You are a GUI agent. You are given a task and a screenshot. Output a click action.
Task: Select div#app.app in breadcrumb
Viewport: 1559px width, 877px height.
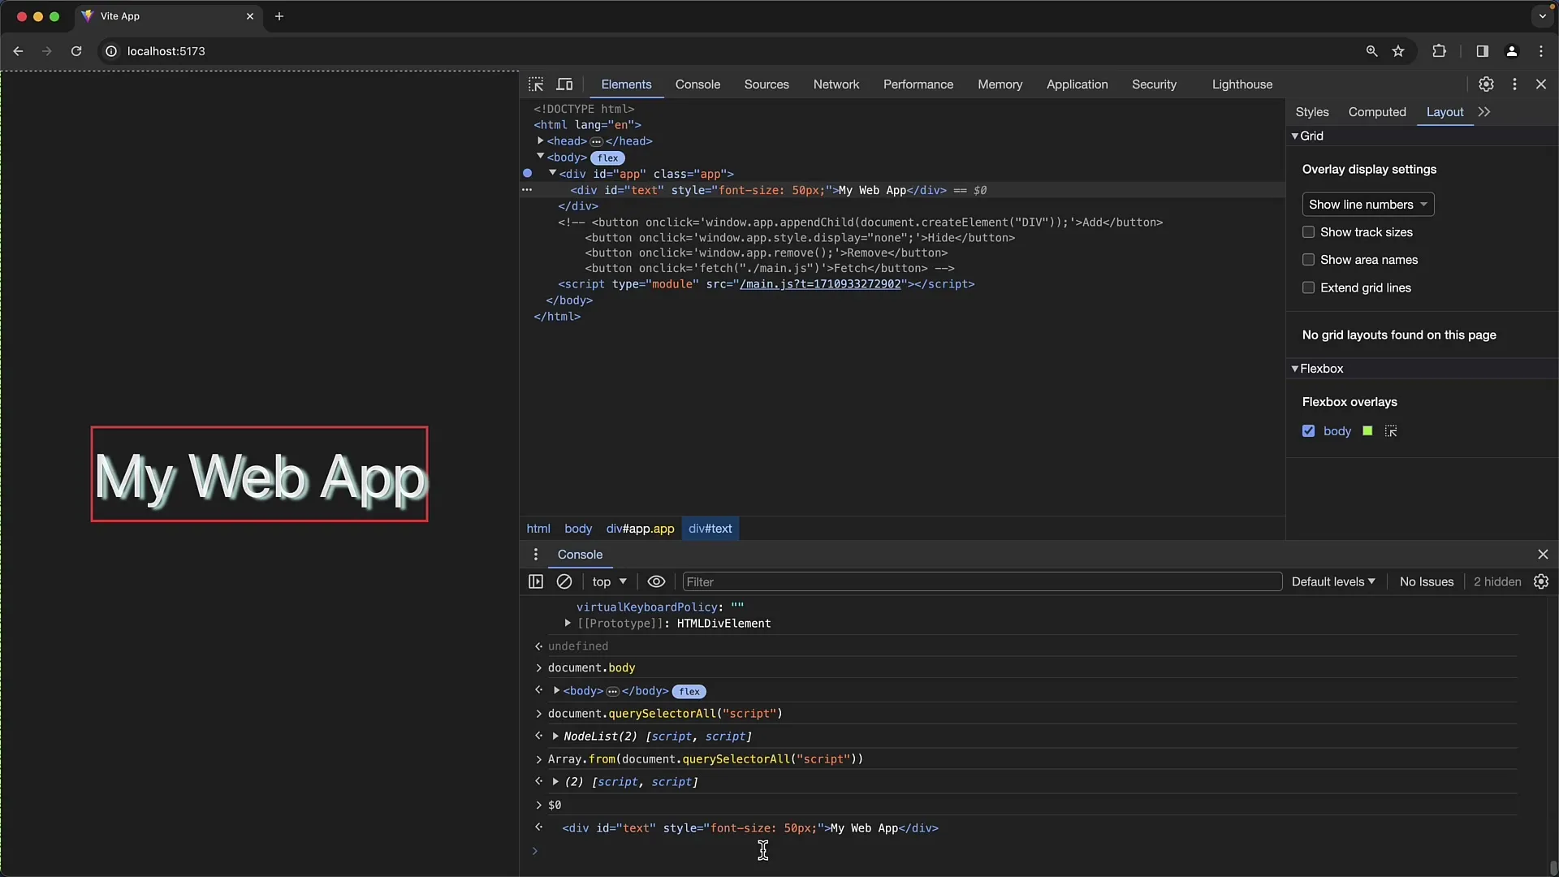[x=640, y=529]
